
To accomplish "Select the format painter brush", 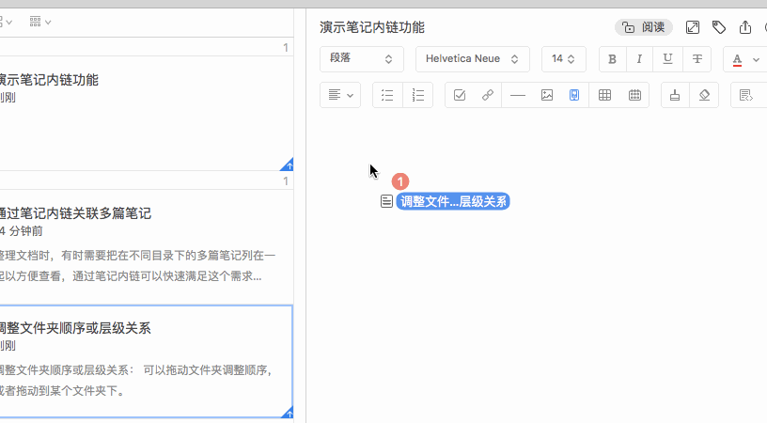I will (x=675, y=95).
